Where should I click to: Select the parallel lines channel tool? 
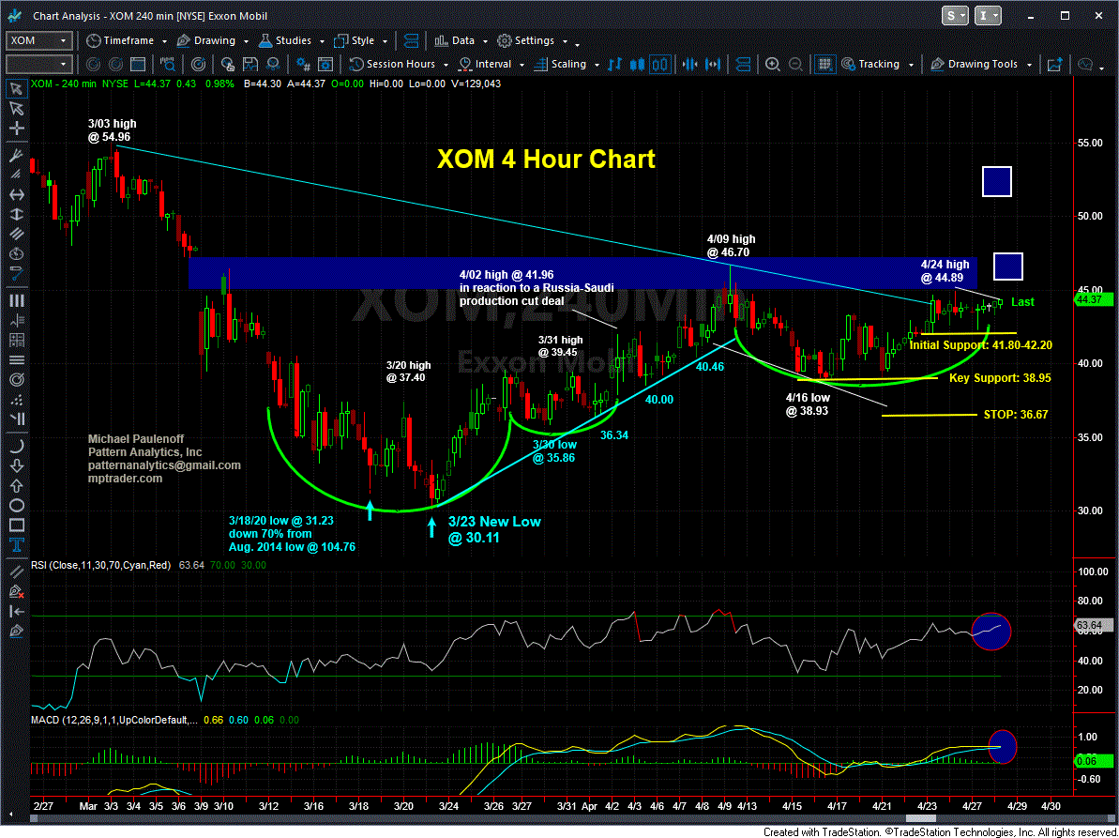(x=16, y=234)
